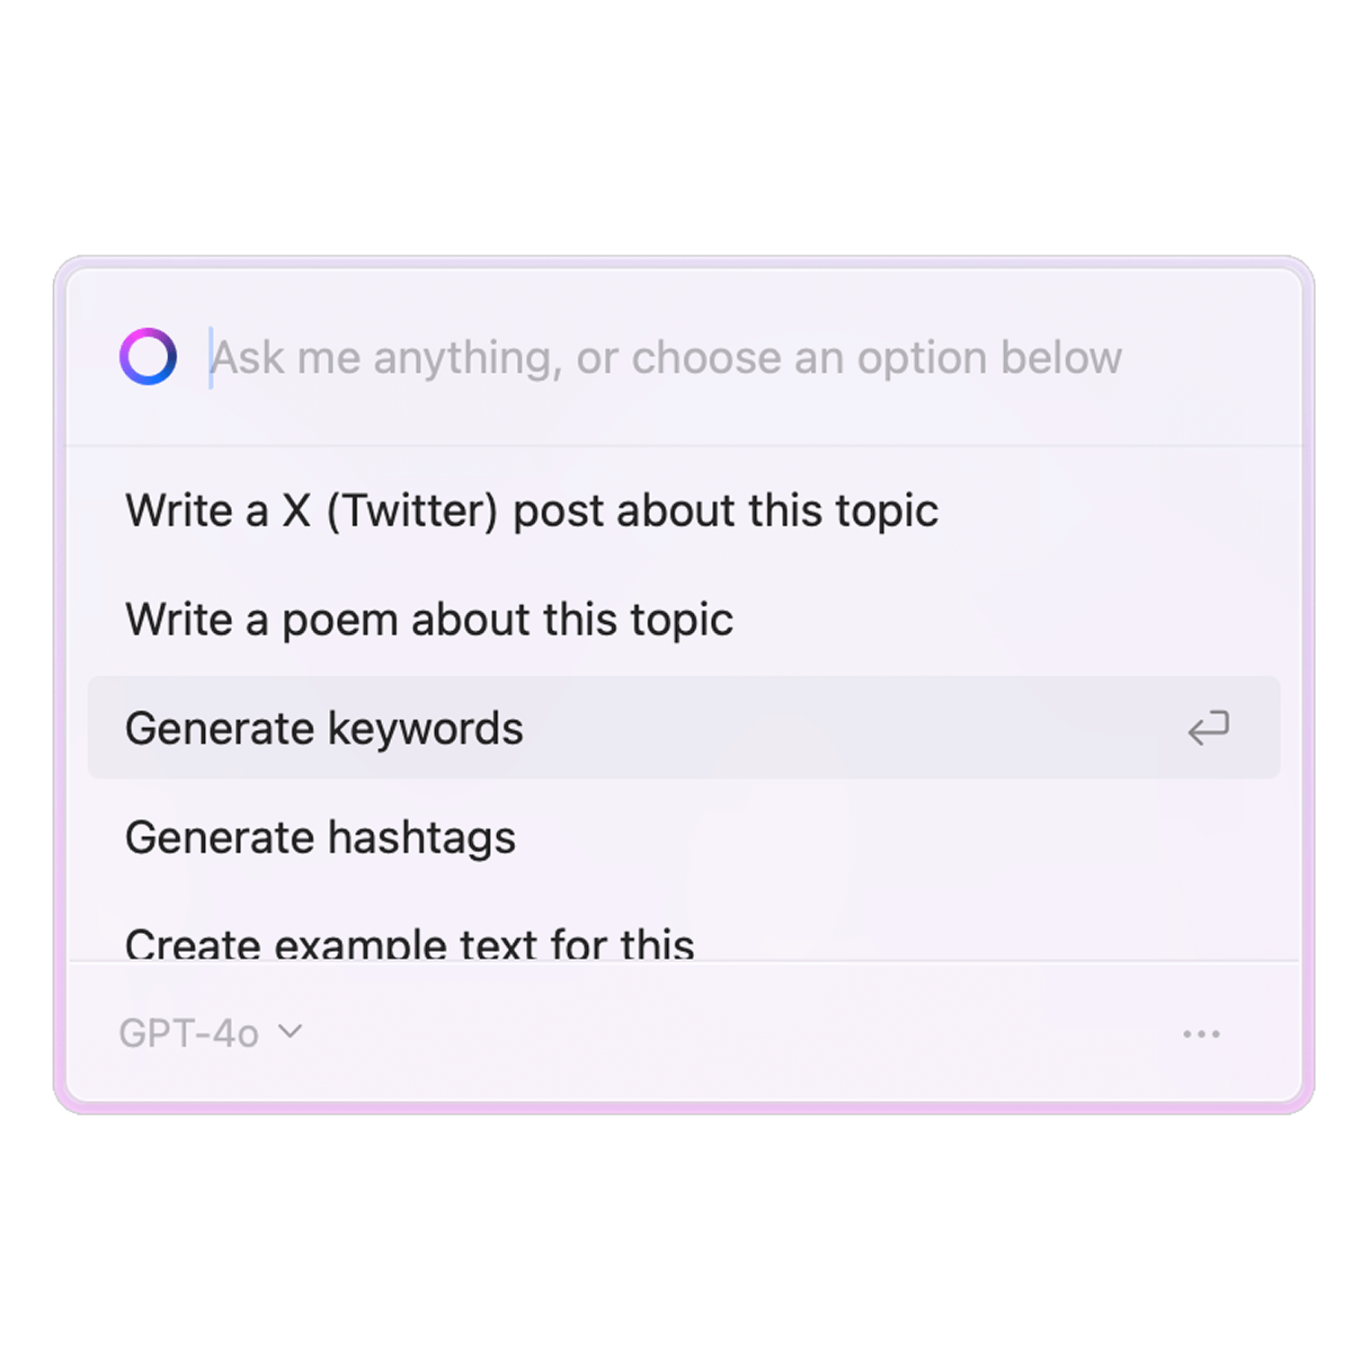Click the chevron beside GPT-4o

[x=290, y=1032]
